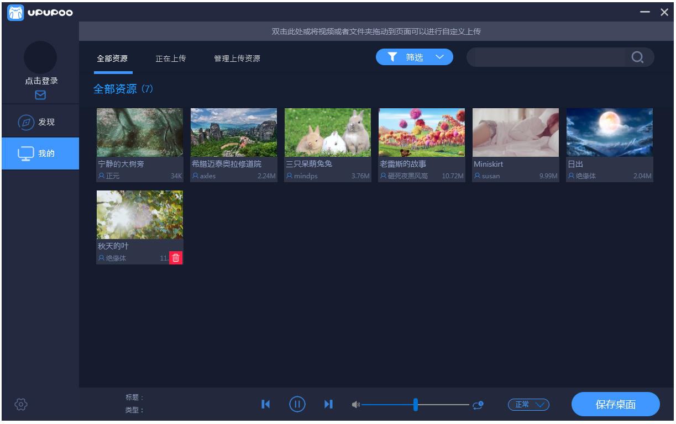Switch to 全部资源 tab
Image resolution: width=676 pixels, height=424 pixels.
(112, 59)
